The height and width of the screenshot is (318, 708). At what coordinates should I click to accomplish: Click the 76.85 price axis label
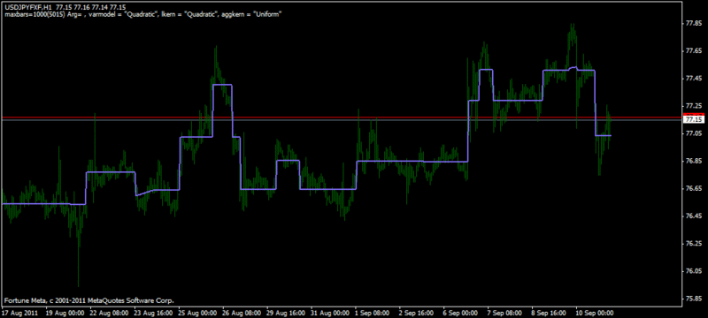click(x=693, y=161)
